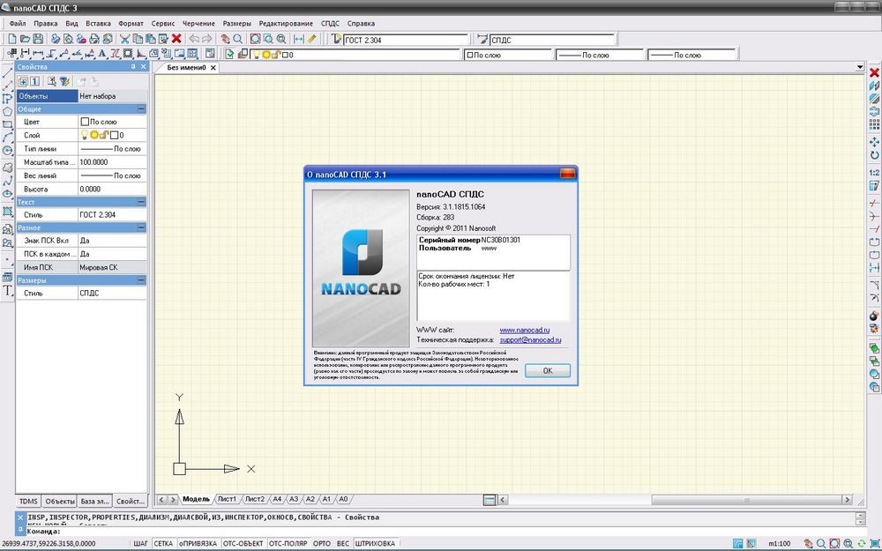Open a file using the folder icon
Image resolution: width=882 pixels, height=551 pixels.
coord(25,39)
